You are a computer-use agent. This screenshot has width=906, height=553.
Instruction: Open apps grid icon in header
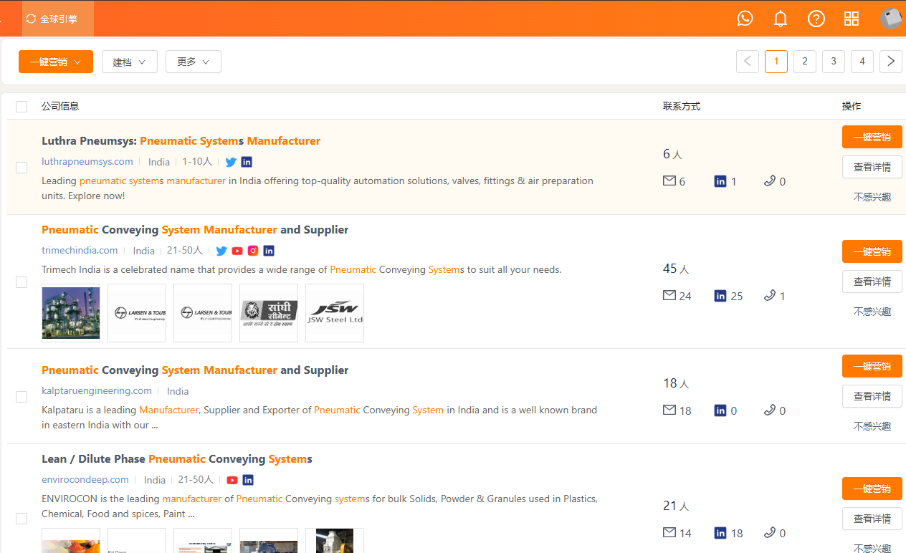tap(852, 19)
